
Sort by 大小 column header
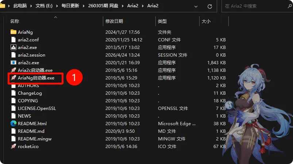click(x=206, y=21)
